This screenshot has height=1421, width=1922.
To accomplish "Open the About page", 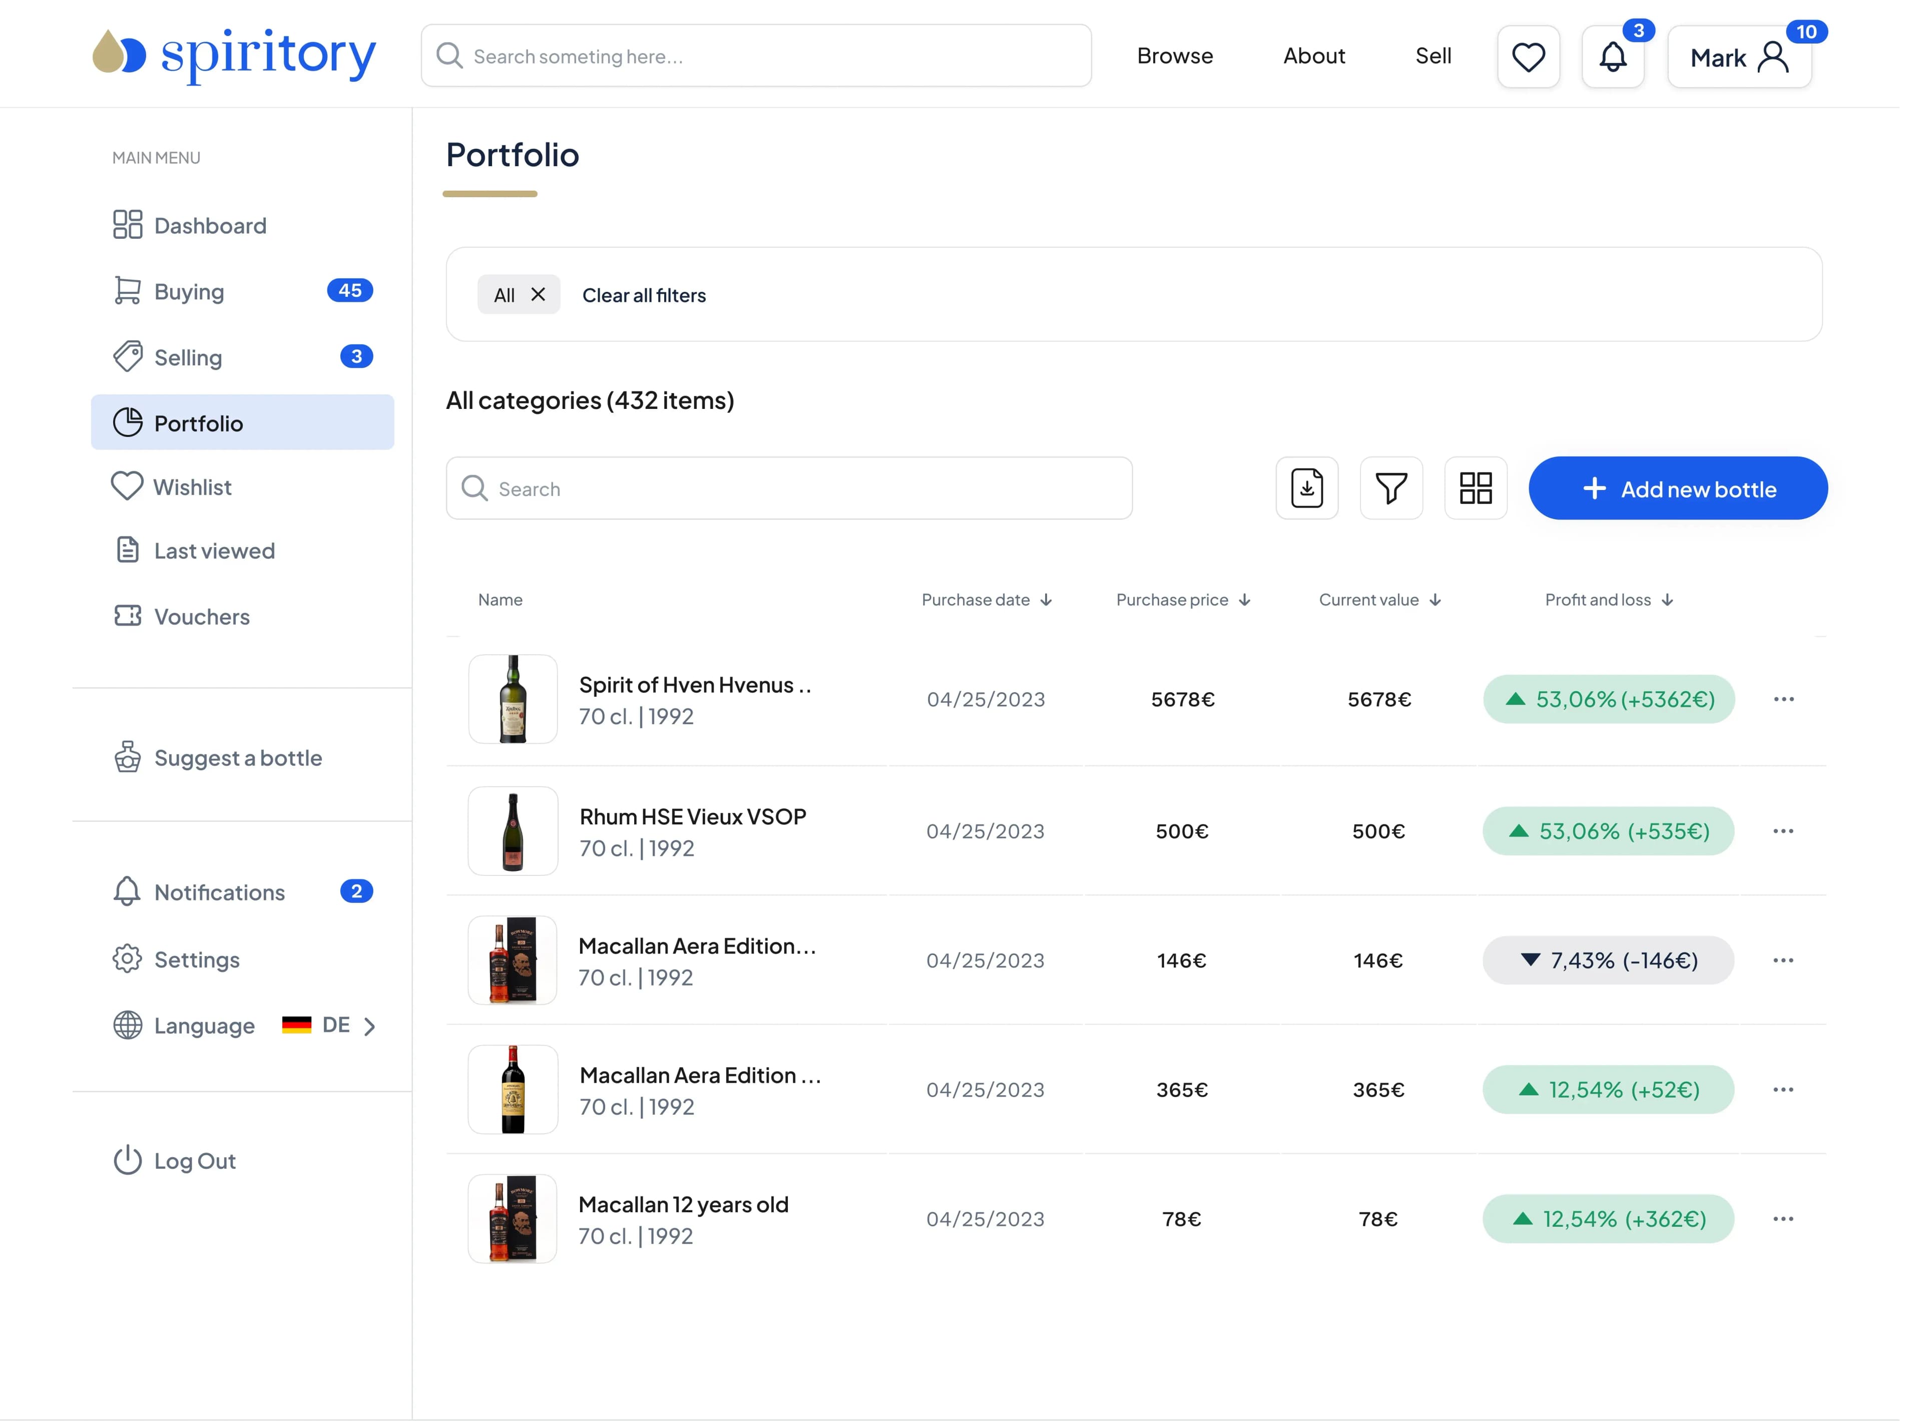I will (1314, 56).
